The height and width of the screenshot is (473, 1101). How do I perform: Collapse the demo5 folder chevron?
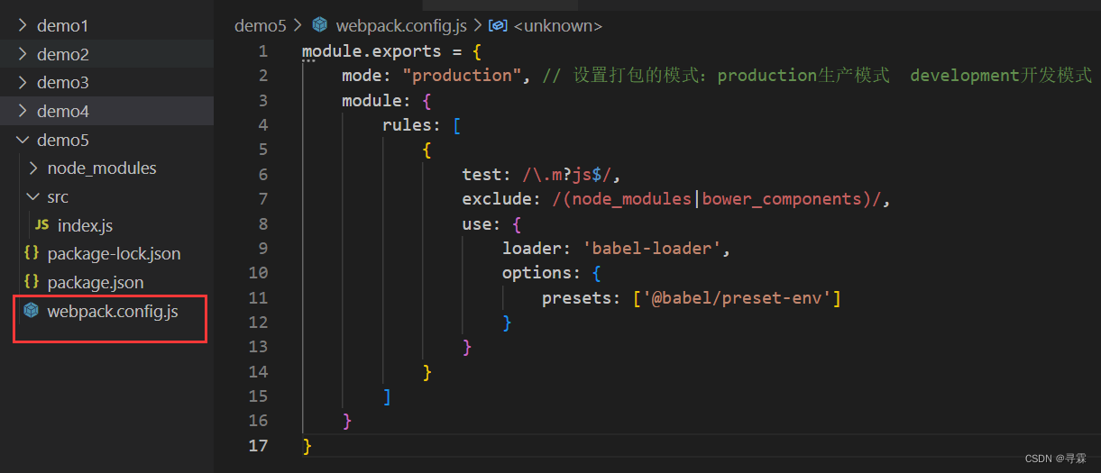[x=23, y=140]
